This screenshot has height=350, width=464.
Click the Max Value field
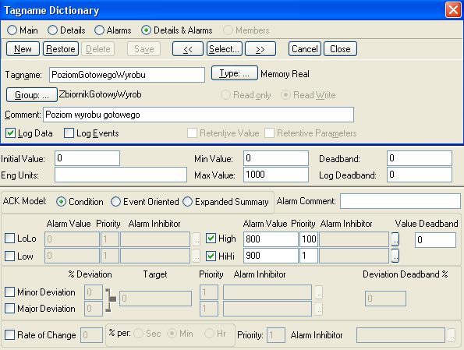(276, 175)
